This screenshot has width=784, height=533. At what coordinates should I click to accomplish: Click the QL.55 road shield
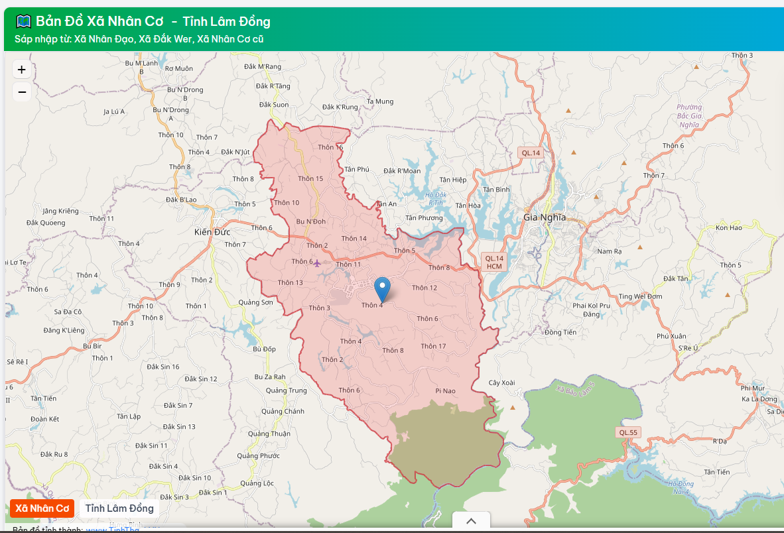(x=627, y=432)
